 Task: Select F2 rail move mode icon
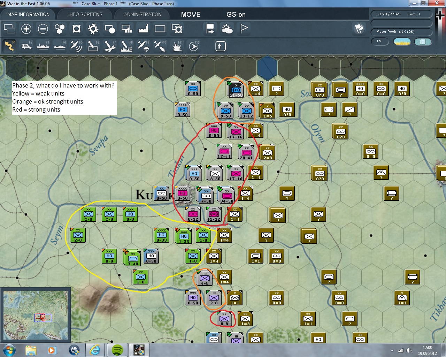pyautogui.click(x=26, y=46)
